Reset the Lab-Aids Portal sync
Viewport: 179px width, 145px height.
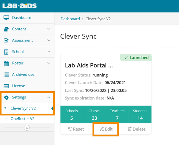[x=76, y=129]
